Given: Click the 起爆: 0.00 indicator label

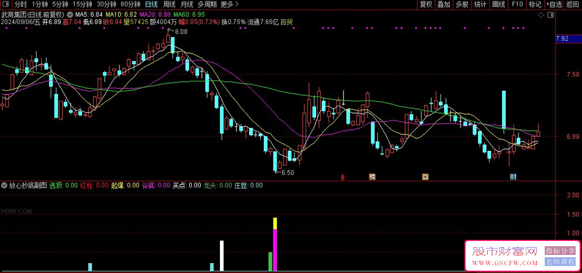Looking at the screenshot, I should point(125,185).
